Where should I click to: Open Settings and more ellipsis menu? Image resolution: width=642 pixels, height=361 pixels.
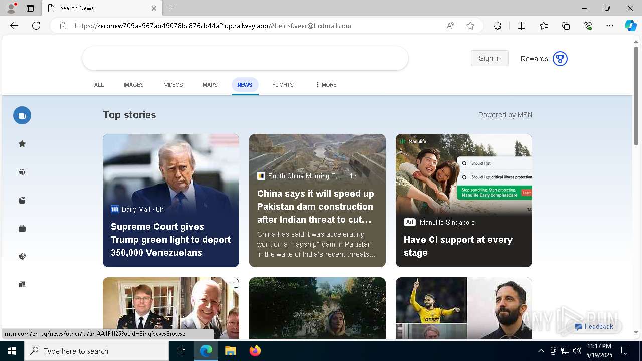coord(610,26)
